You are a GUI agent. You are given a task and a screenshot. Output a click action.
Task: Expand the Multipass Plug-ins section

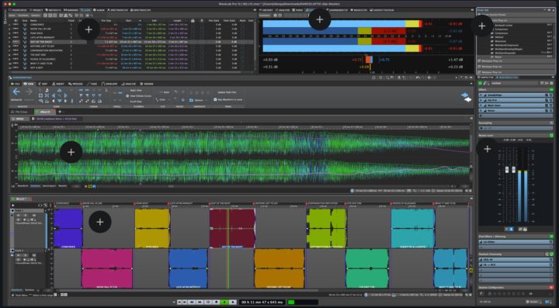coord(516,67)
